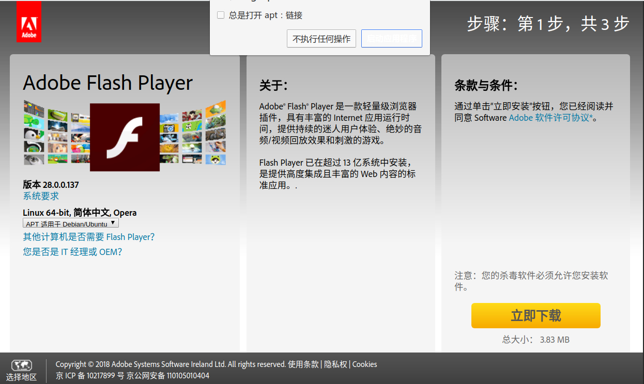Screen dimensions: 644x384
Task: Click the Adobe logo icon
Action: coord(28,21)
